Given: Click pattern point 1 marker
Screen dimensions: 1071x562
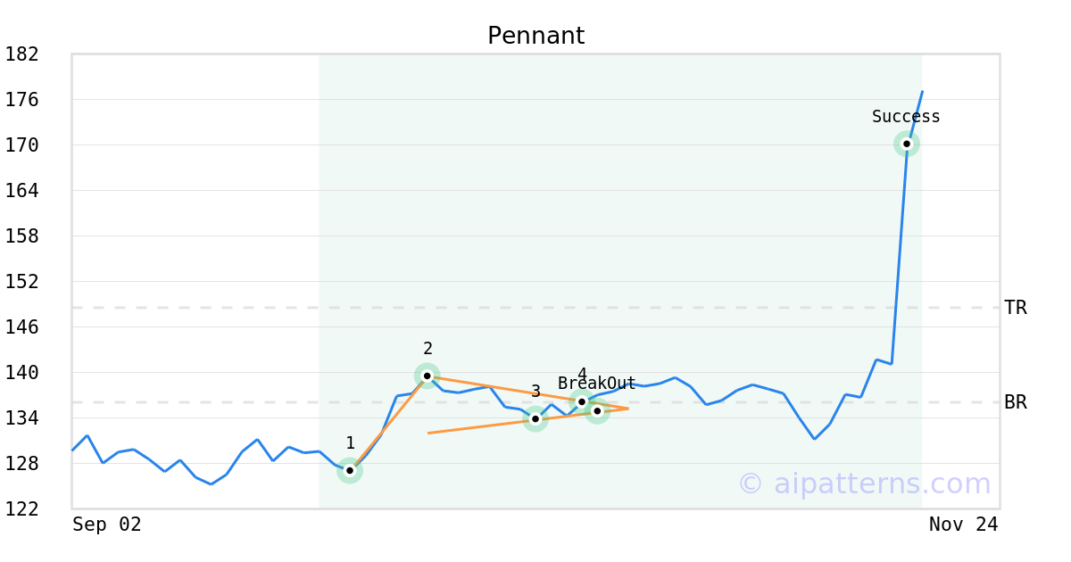Looking at the screenshot, I should [x=350, y=470].
